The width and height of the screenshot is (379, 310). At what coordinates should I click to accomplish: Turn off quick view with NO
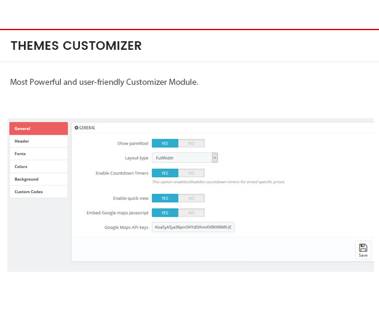pos(191,198)
